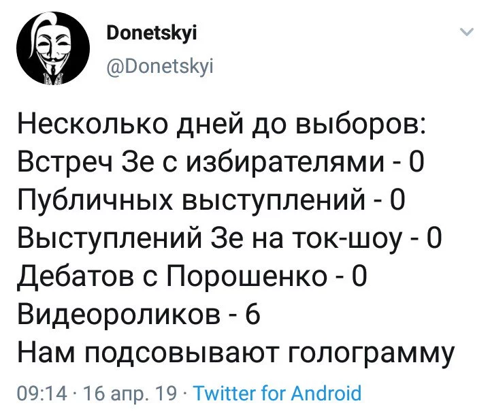Open the Guy Fawkes mask profile avatar
Image resolution: width=490 pixels, height=414 pixels.
coord(50,53)
